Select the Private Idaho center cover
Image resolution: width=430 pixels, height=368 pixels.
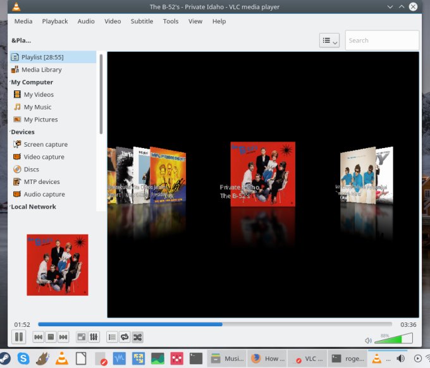[x=262, y=174]
